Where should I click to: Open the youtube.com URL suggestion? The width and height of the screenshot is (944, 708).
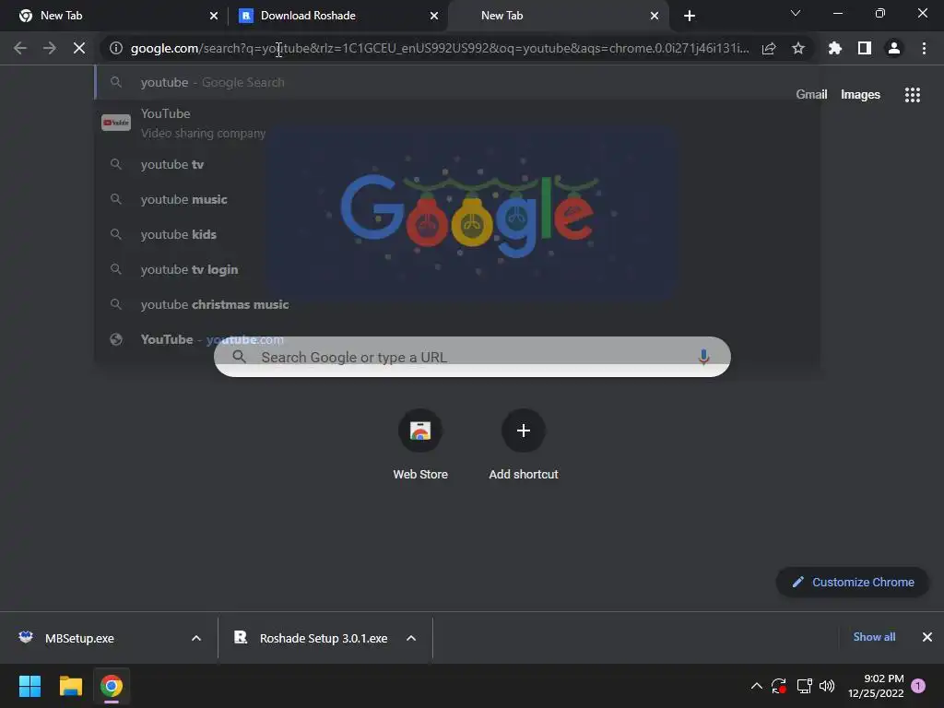[456, 339]
